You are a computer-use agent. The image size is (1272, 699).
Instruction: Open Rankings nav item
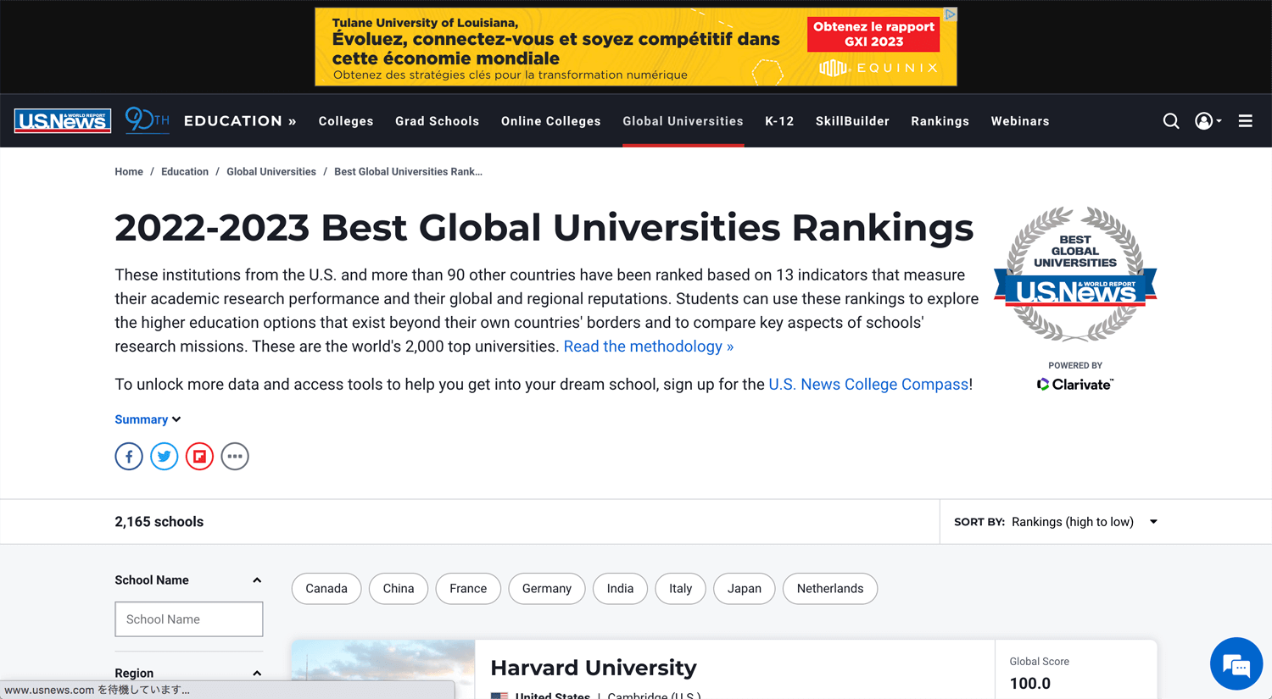click(x=940, y=121)
